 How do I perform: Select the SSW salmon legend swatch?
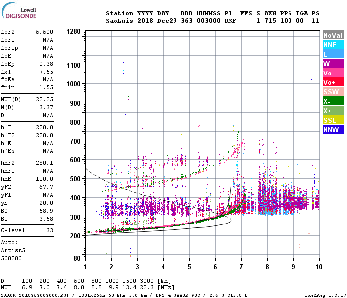333,92
